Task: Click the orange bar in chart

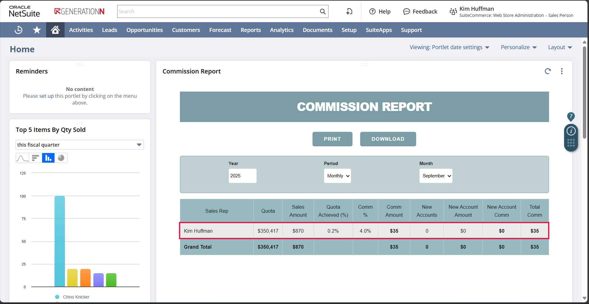Action: pos(86,278)
